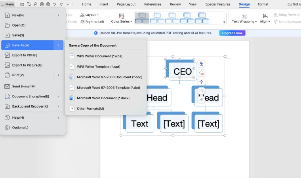
Task: Click the Export to PDF toolbar icon
Action: (x=35, y=4)
